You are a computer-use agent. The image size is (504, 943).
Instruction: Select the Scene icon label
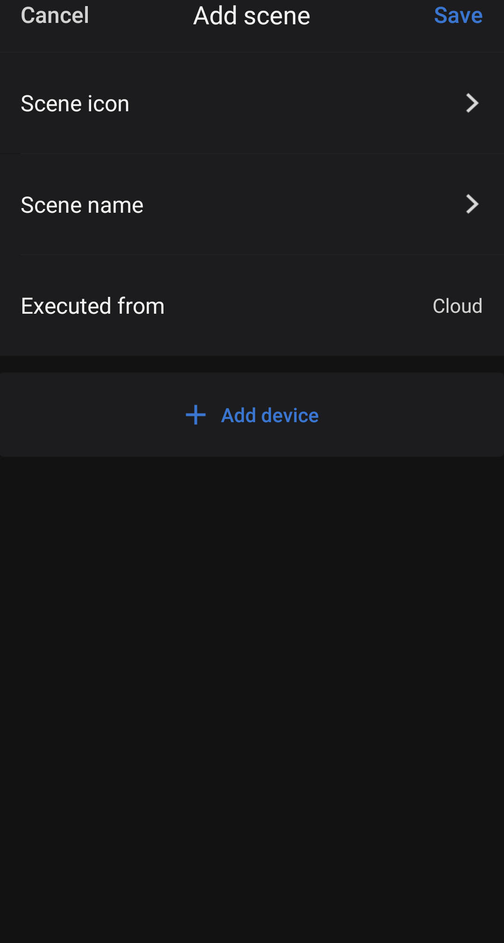(75, 103)
